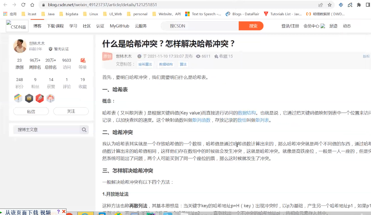Click the 版权 link
The image size is (371, 215).
pyautogui.click(x=366, y=56)
